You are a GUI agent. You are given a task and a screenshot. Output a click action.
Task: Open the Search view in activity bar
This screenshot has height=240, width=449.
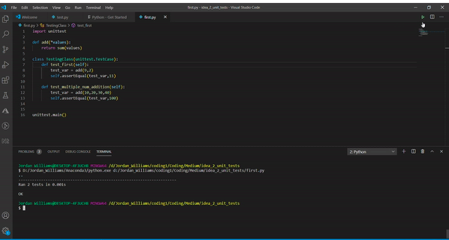point(6,34)
